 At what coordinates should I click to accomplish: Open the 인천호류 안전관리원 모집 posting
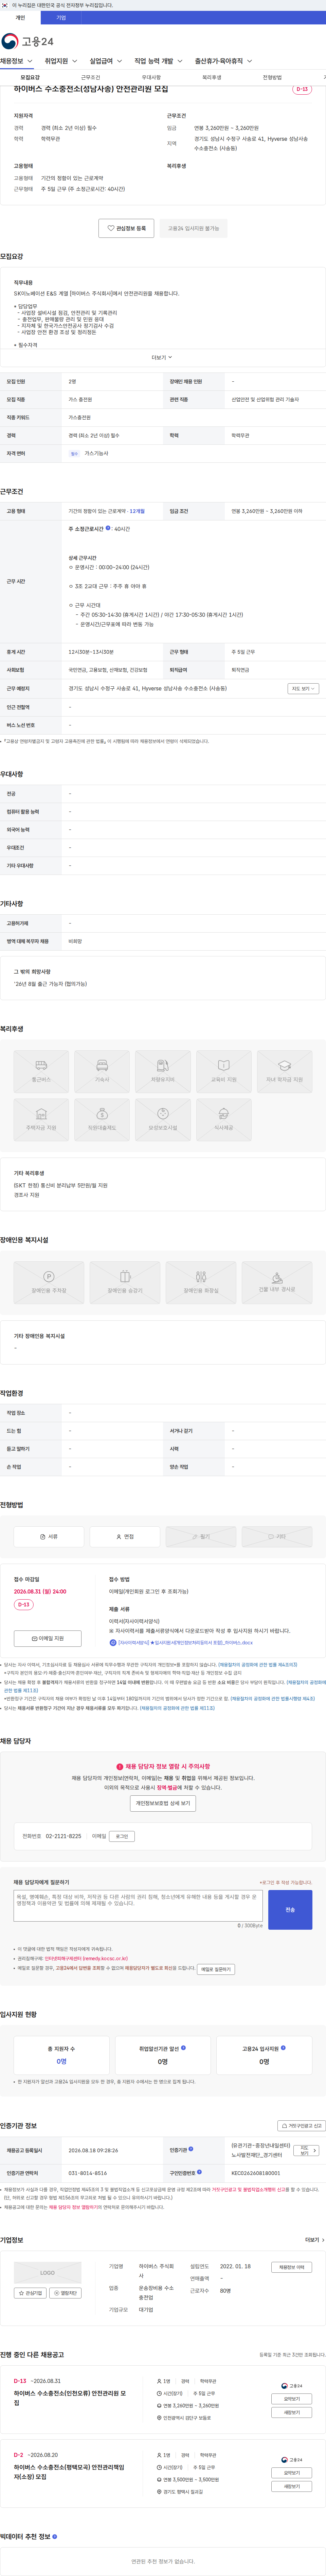tap(70, 2398)
